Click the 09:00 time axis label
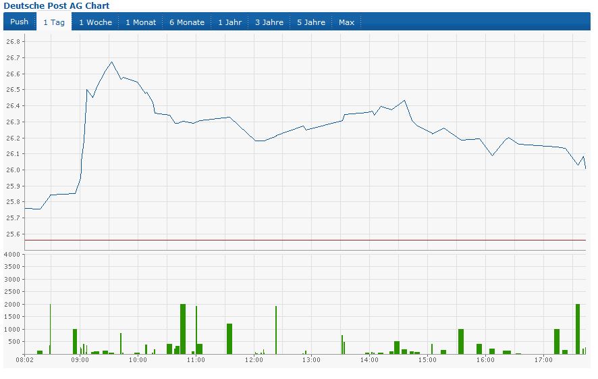The width and height of the screenshot is (598, 379). click(80, 360)
